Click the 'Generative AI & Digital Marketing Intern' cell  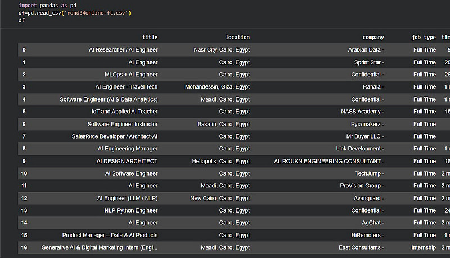tap(100, 247)
